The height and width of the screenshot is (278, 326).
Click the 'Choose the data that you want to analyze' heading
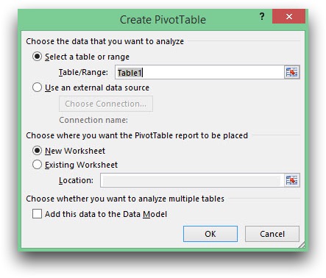point(105,41)
